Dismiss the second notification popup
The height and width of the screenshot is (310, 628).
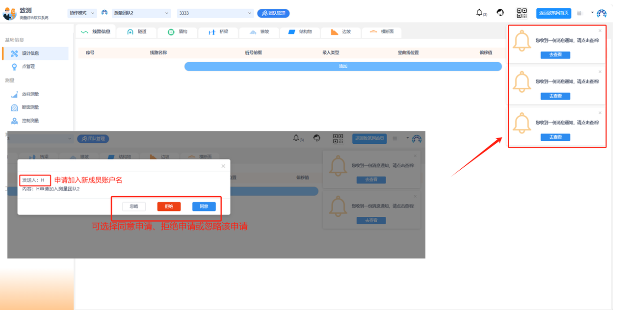(600, 72)
